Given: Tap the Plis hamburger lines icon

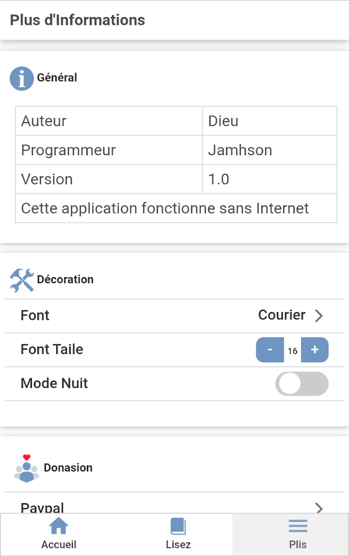Looking at the screenshot, I should click(298, 526).
